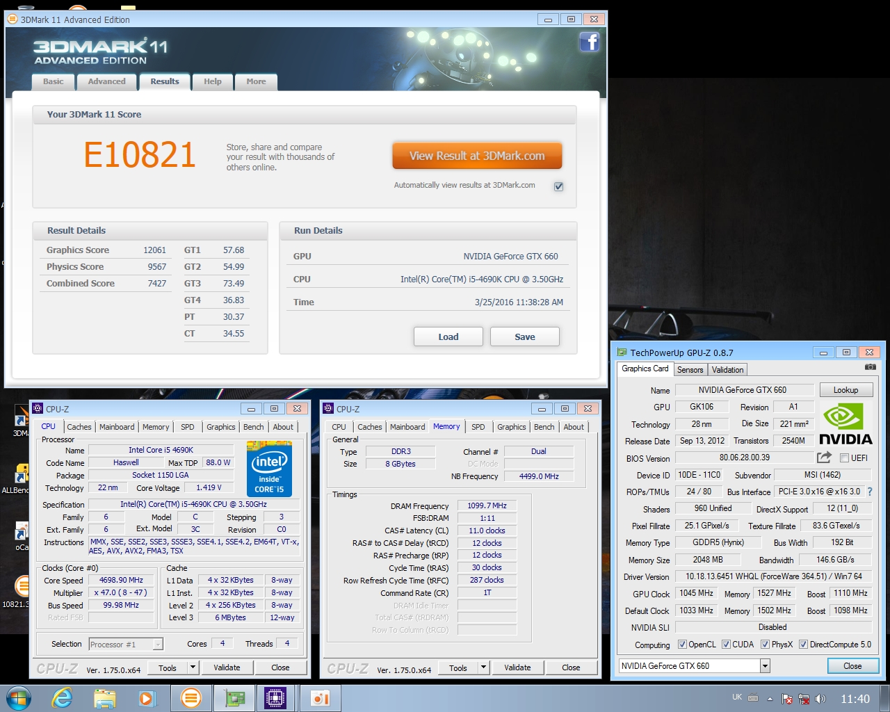The height and width of the screenshot is (712, 890).
Task: Click the Driver Version field in GPU-Z
Action: click(773, 576)
